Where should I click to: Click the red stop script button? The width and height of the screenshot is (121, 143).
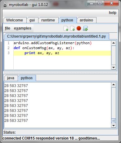(79, 28)
